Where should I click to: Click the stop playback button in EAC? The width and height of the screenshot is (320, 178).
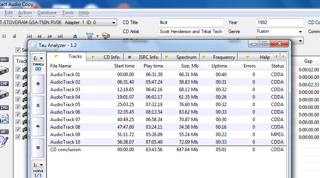(x=14, y=36)
